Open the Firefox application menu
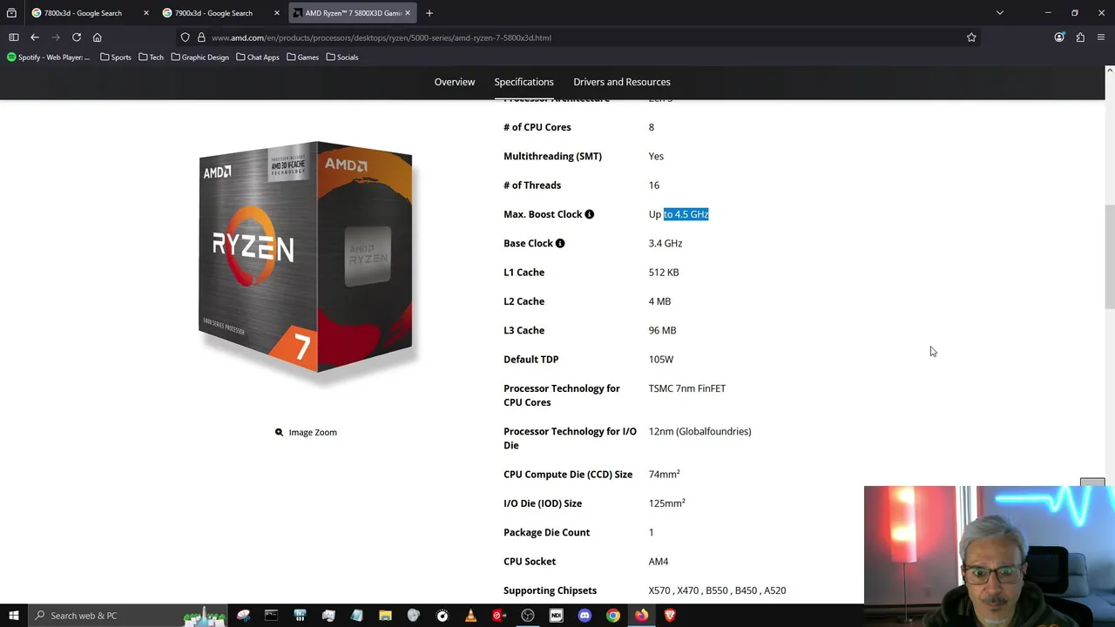 click(1102, 37)
